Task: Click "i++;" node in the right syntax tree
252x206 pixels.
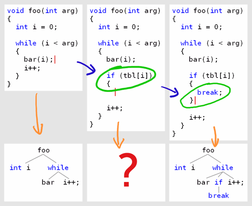Action: coord(236,183)
